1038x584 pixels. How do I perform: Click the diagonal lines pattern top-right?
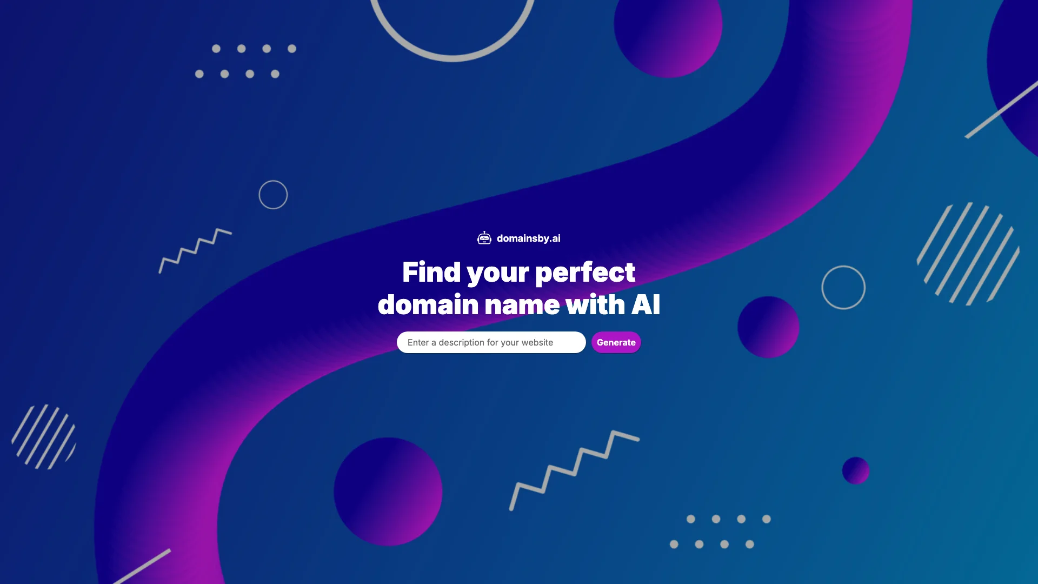coord(967,251)
